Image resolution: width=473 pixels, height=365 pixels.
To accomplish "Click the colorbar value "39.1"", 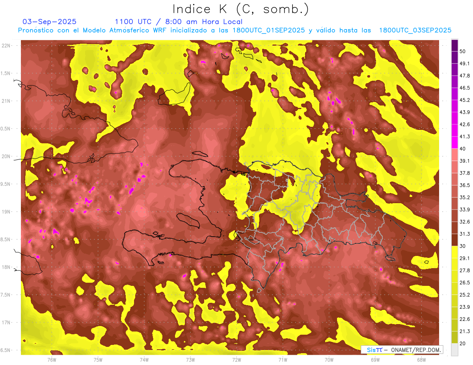I will point(465,161).
